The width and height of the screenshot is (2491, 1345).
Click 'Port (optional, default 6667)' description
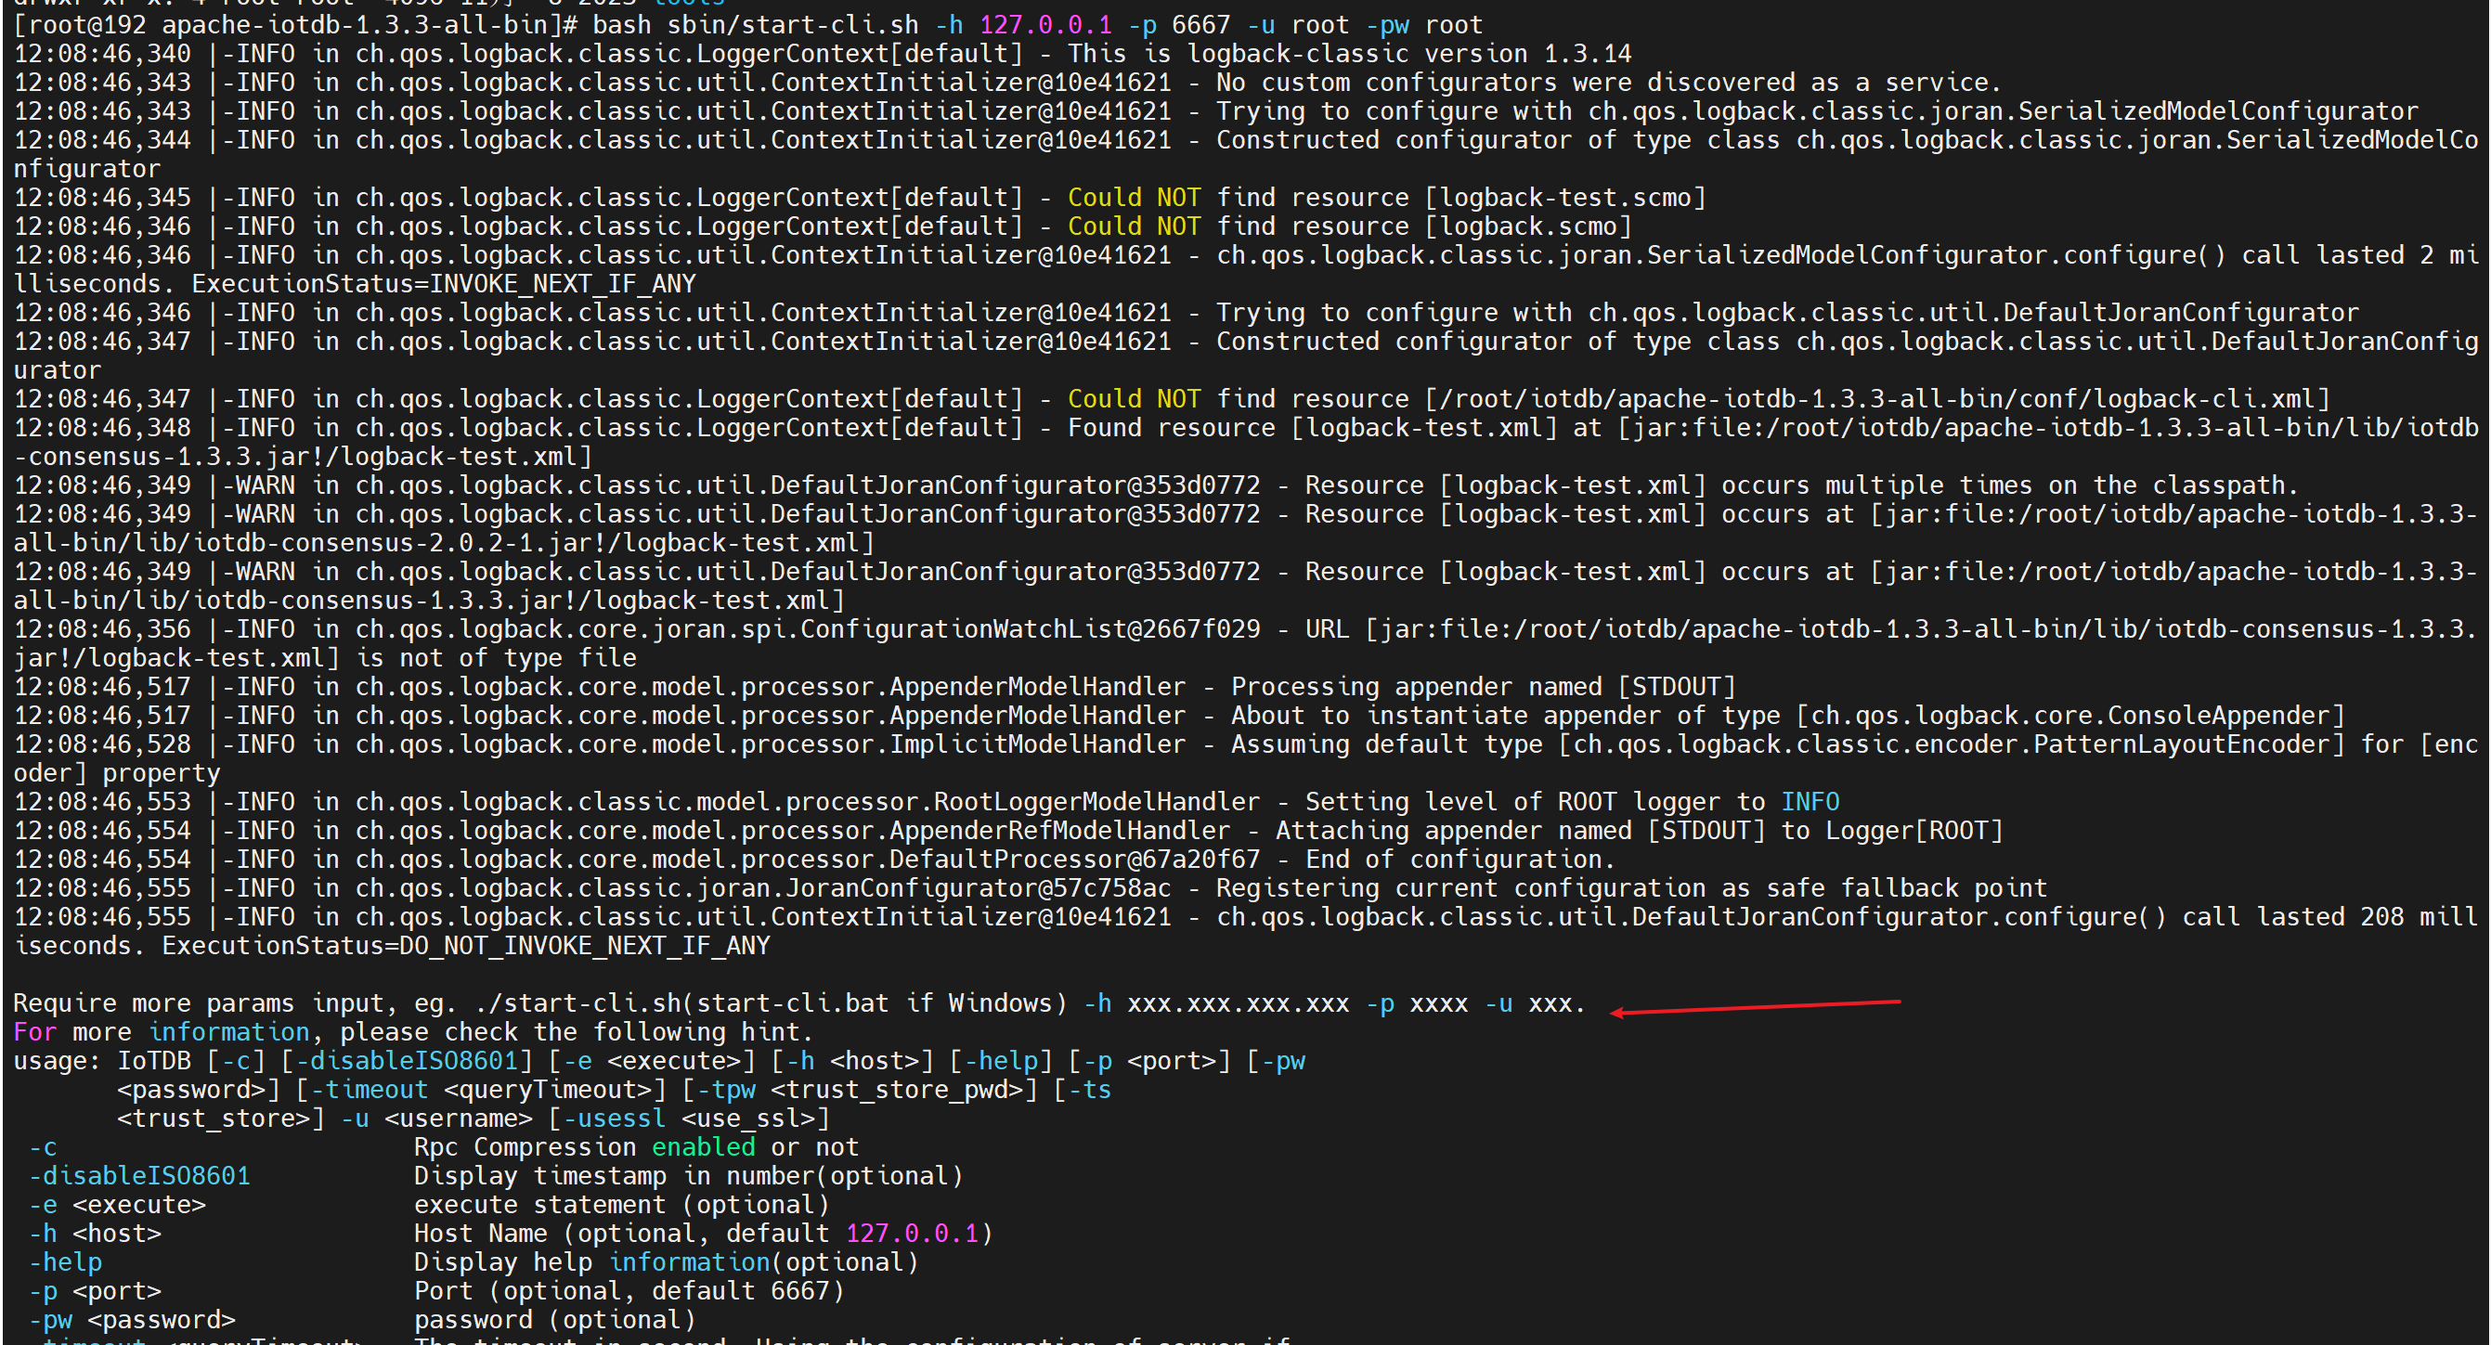point(629,1292)
